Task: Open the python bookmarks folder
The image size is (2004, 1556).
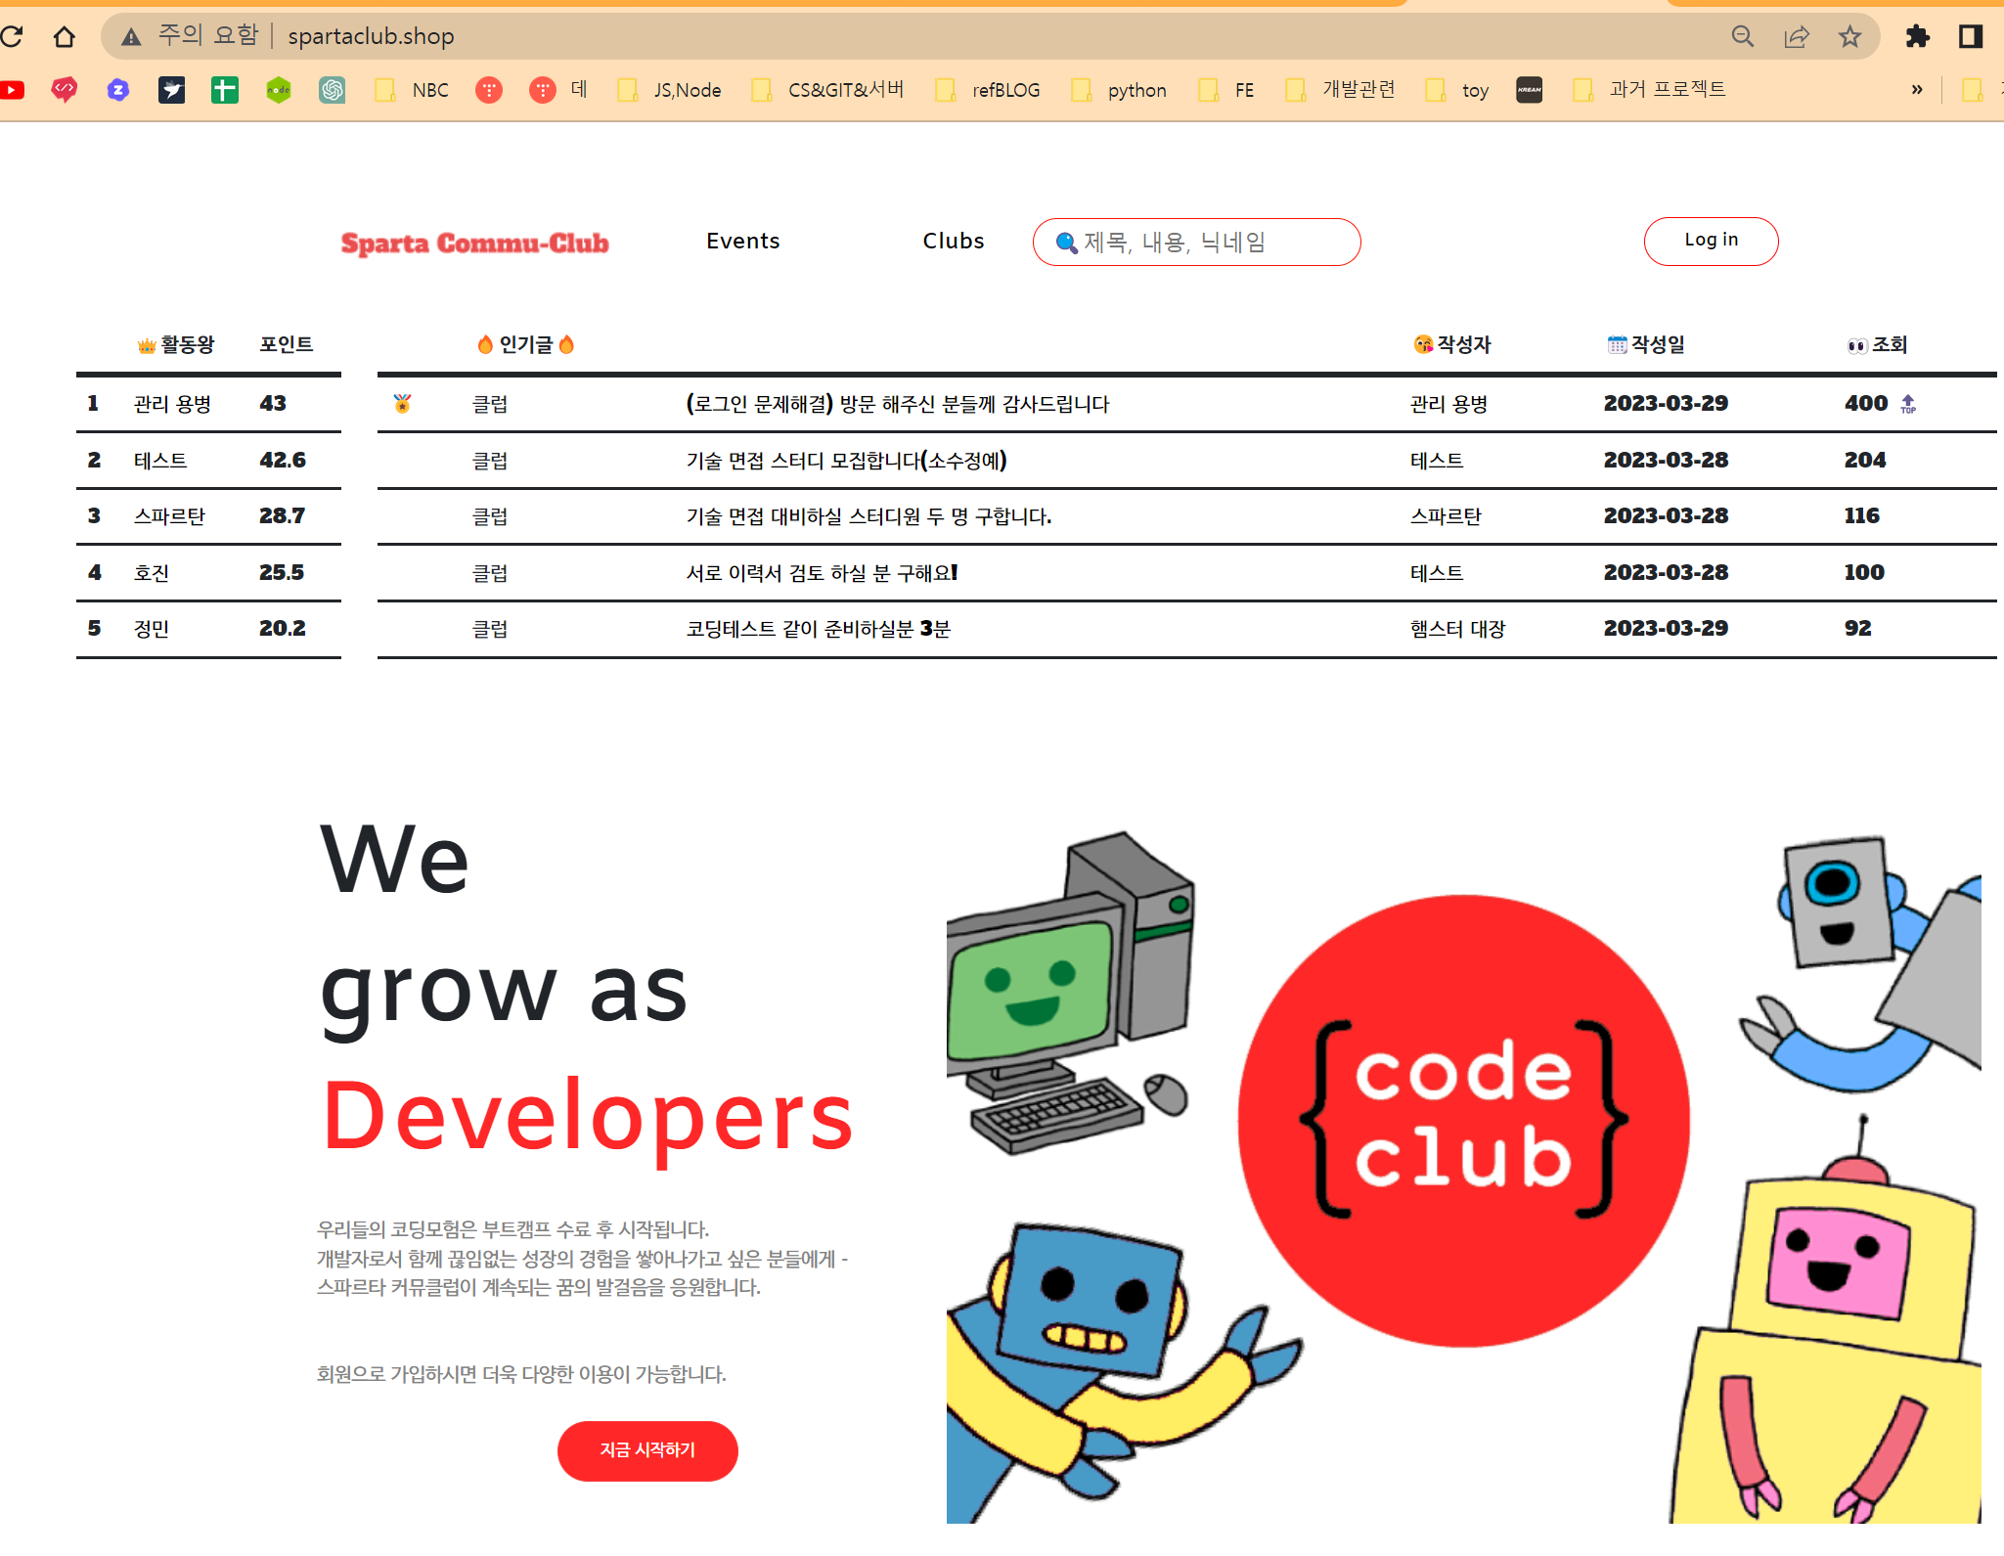Action: point(1120,90)
